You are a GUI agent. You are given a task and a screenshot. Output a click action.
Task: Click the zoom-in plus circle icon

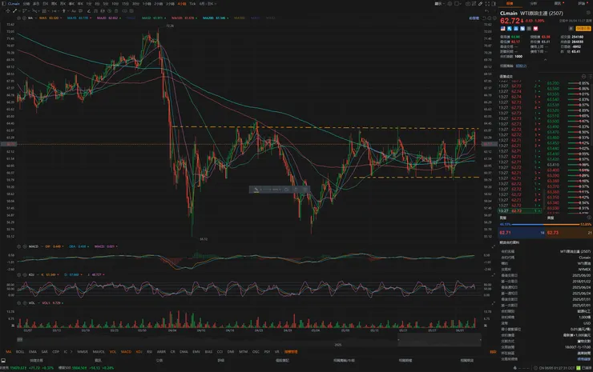[x=494, y=18]
